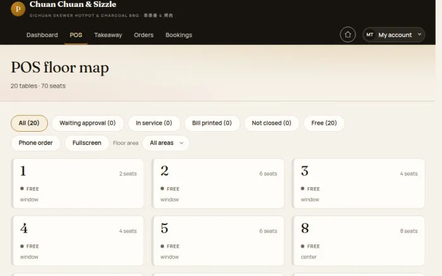Open the Orders tab

point(144,35)
